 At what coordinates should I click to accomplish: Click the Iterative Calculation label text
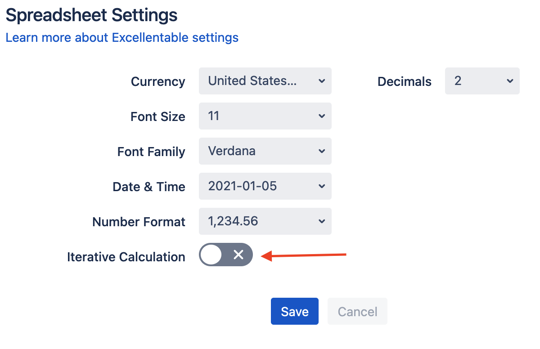[x=126, y=257]
